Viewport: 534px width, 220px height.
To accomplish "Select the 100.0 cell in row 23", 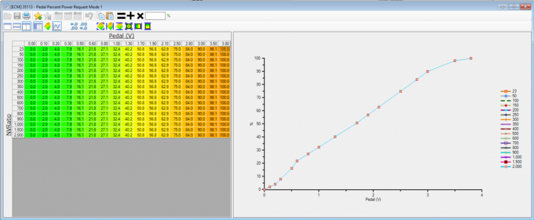I will click(225, 49).
